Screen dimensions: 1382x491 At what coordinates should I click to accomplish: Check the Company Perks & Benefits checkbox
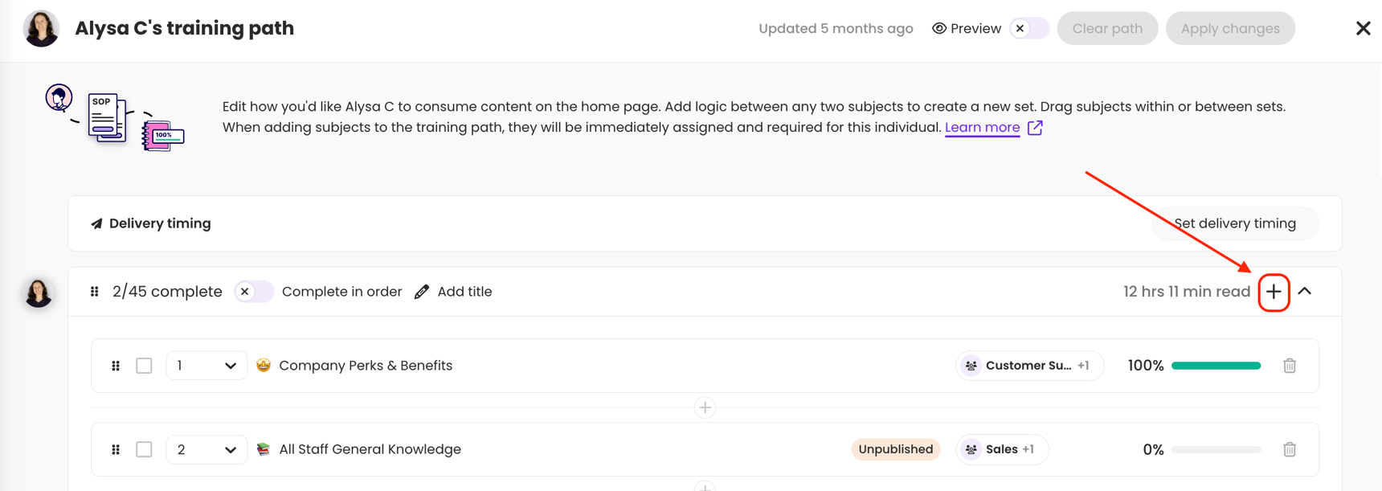144,366
